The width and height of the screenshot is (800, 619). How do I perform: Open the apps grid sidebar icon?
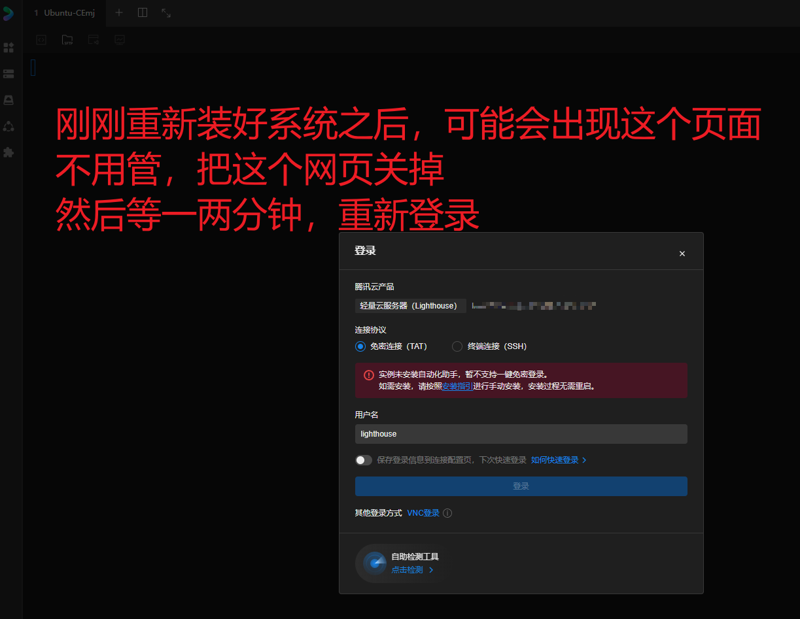(9, 48)
